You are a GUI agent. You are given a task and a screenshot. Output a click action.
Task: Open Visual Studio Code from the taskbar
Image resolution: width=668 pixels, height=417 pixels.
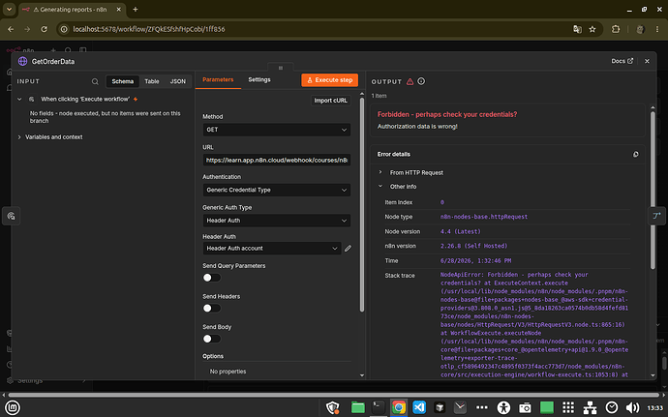click(419, 407)
